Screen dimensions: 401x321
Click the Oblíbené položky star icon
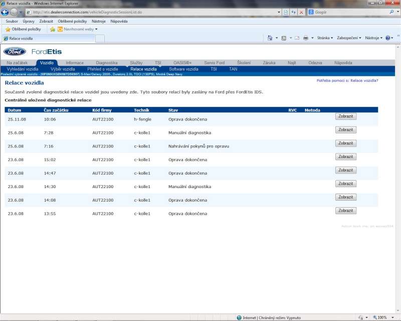click(x=8, y=29)
